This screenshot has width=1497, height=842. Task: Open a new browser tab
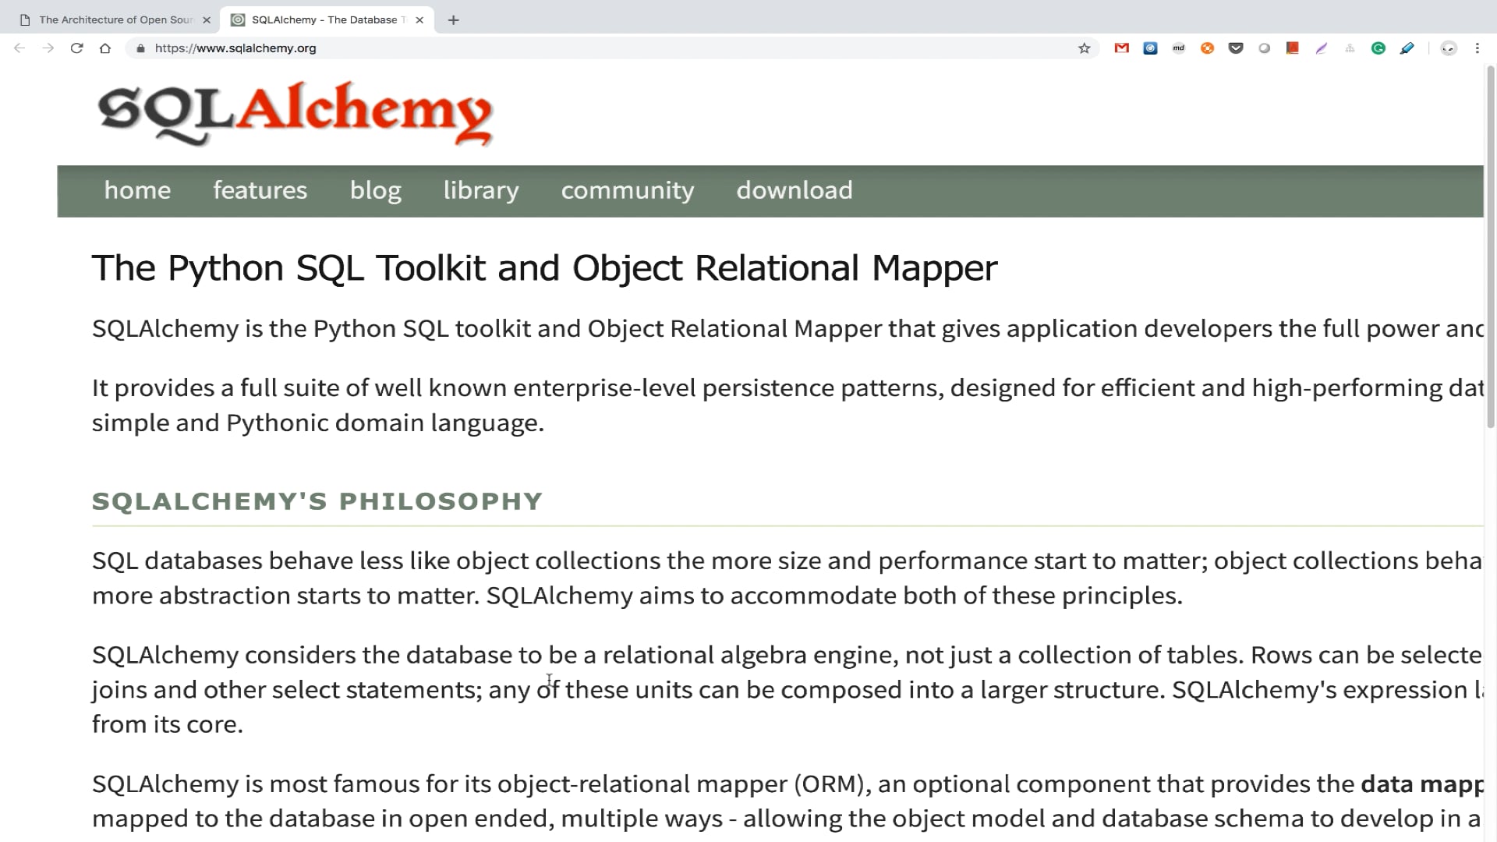[453, 20]
